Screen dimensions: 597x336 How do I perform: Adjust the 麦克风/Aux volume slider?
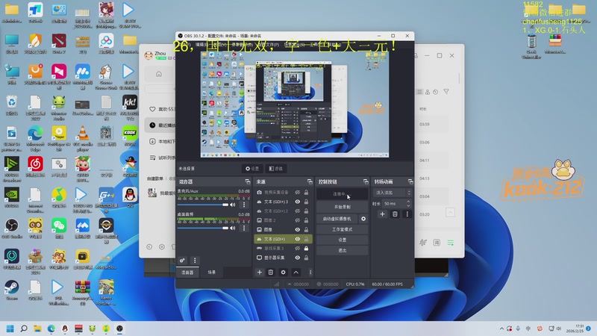(x=202, y=205)
